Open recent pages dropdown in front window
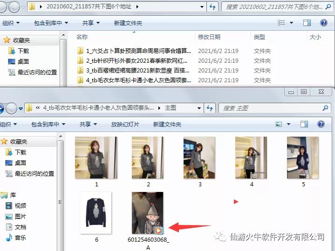335x251 pixels. 21,108
